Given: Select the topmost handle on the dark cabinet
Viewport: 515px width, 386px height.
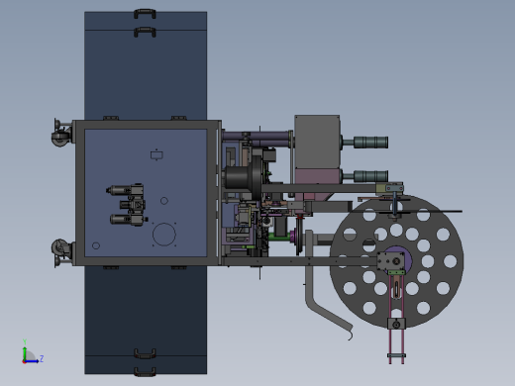Looking at the screenshot, I should point(145,14).
